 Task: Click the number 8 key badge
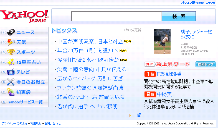(x=4, y=102)
